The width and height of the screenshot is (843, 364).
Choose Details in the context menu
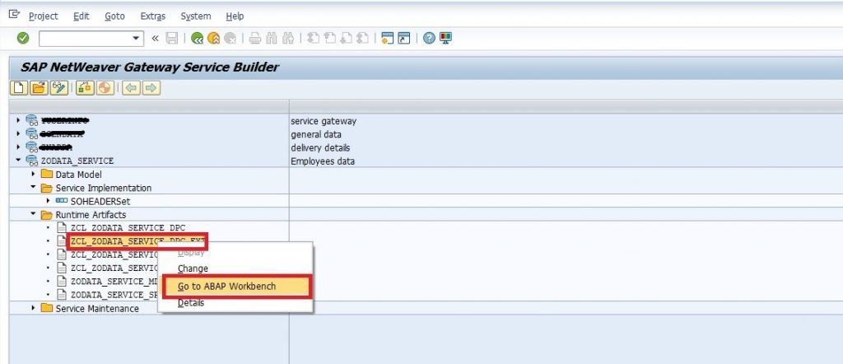[x=191, y=303]
